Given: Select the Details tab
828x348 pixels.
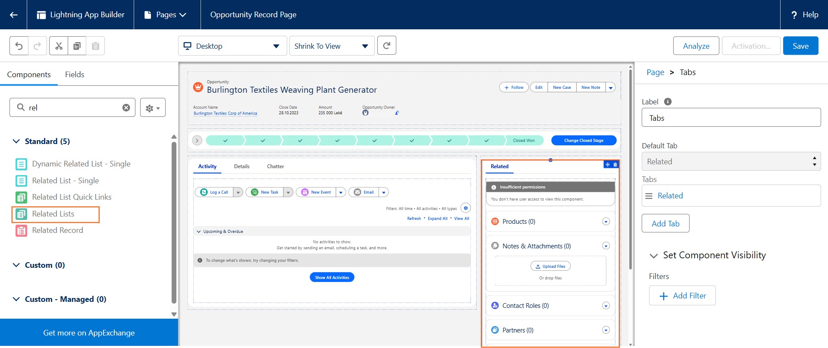Looking at the screenshot, I should pyautogui.click(x=242, y=166).
